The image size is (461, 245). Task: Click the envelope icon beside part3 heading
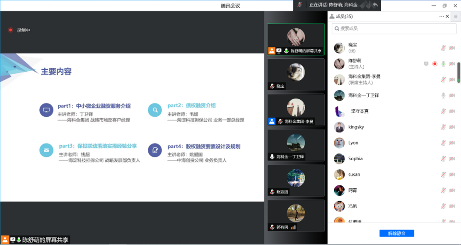point(46,150)
